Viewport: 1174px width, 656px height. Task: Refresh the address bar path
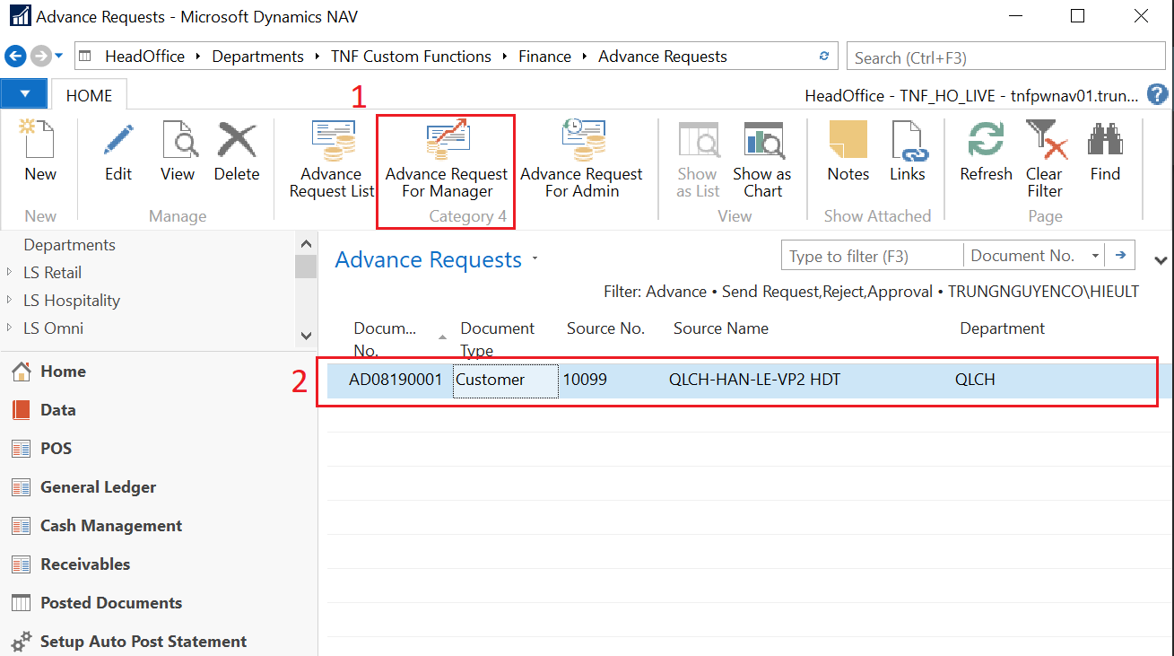824,57
